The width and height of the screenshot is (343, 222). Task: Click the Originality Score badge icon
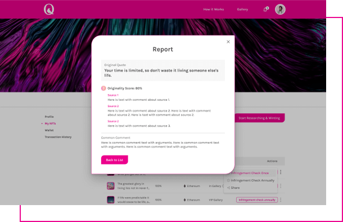pos(103,88)
